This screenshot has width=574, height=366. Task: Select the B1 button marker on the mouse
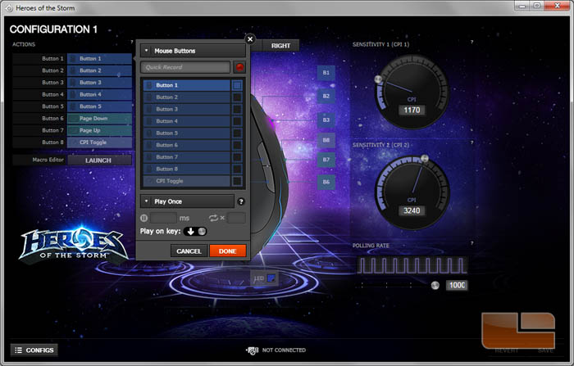pyautogui.click(x=326, y=73)
